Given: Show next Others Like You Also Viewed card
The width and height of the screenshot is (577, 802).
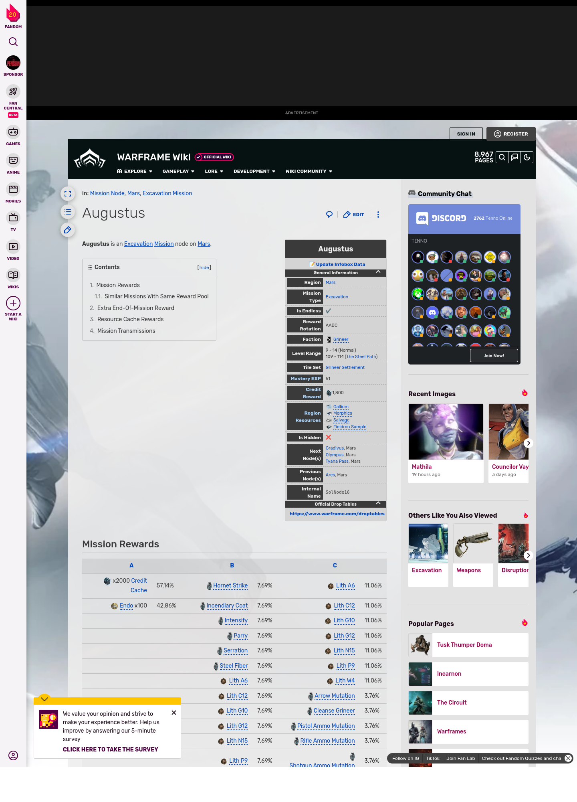Looking at the screenshot, I should coord(529,555).
